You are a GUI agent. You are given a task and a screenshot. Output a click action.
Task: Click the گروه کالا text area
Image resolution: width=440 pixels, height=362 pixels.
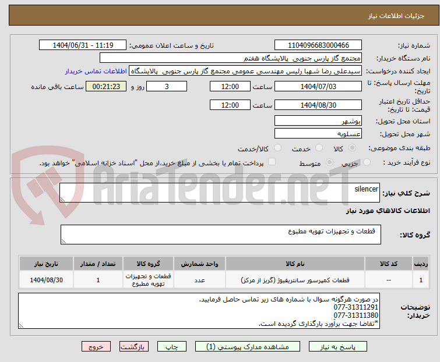(220, 235)
